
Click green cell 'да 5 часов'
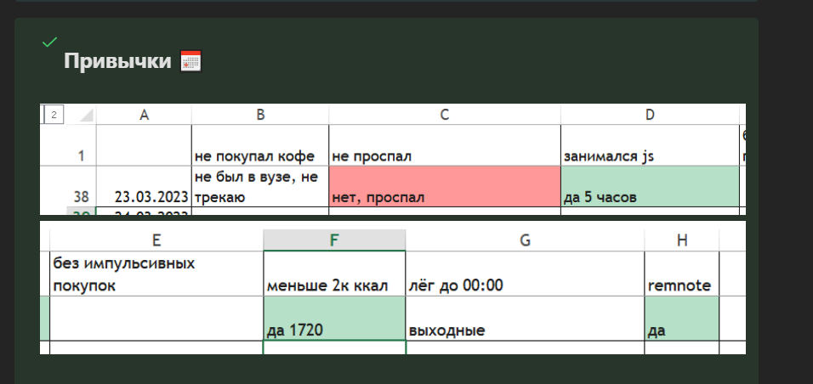[x=651, y=187]
